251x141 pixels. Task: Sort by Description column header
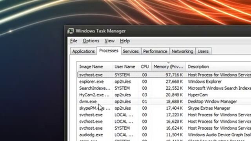click(x=218, y=67)
